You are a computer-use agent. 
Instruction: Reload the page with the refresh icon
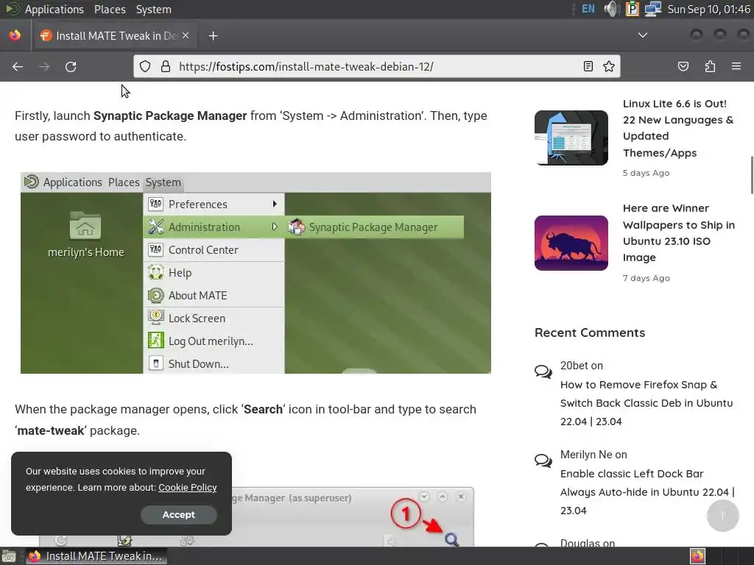(71, 67)
